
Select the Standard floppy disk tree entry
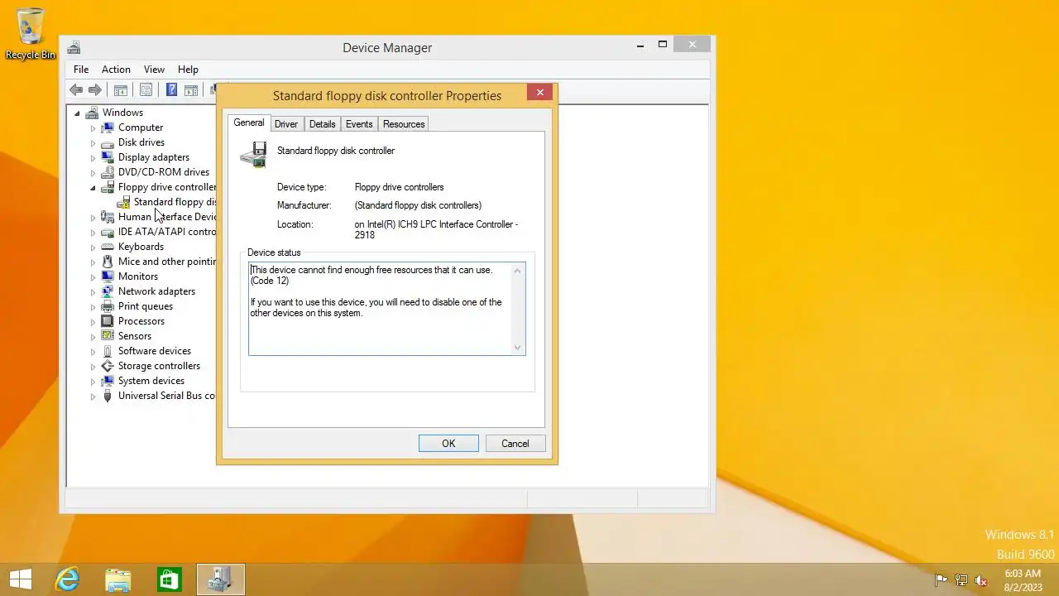(x=174, y=202)
